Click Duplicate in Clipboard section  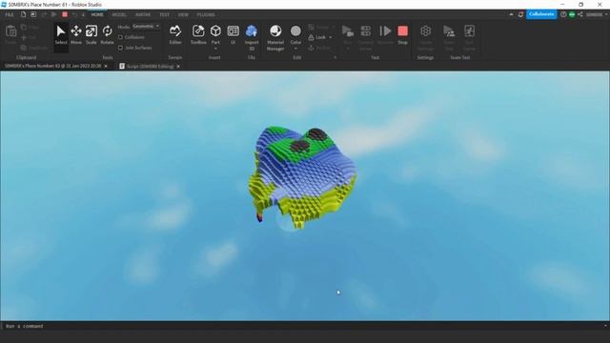[34, 48]
